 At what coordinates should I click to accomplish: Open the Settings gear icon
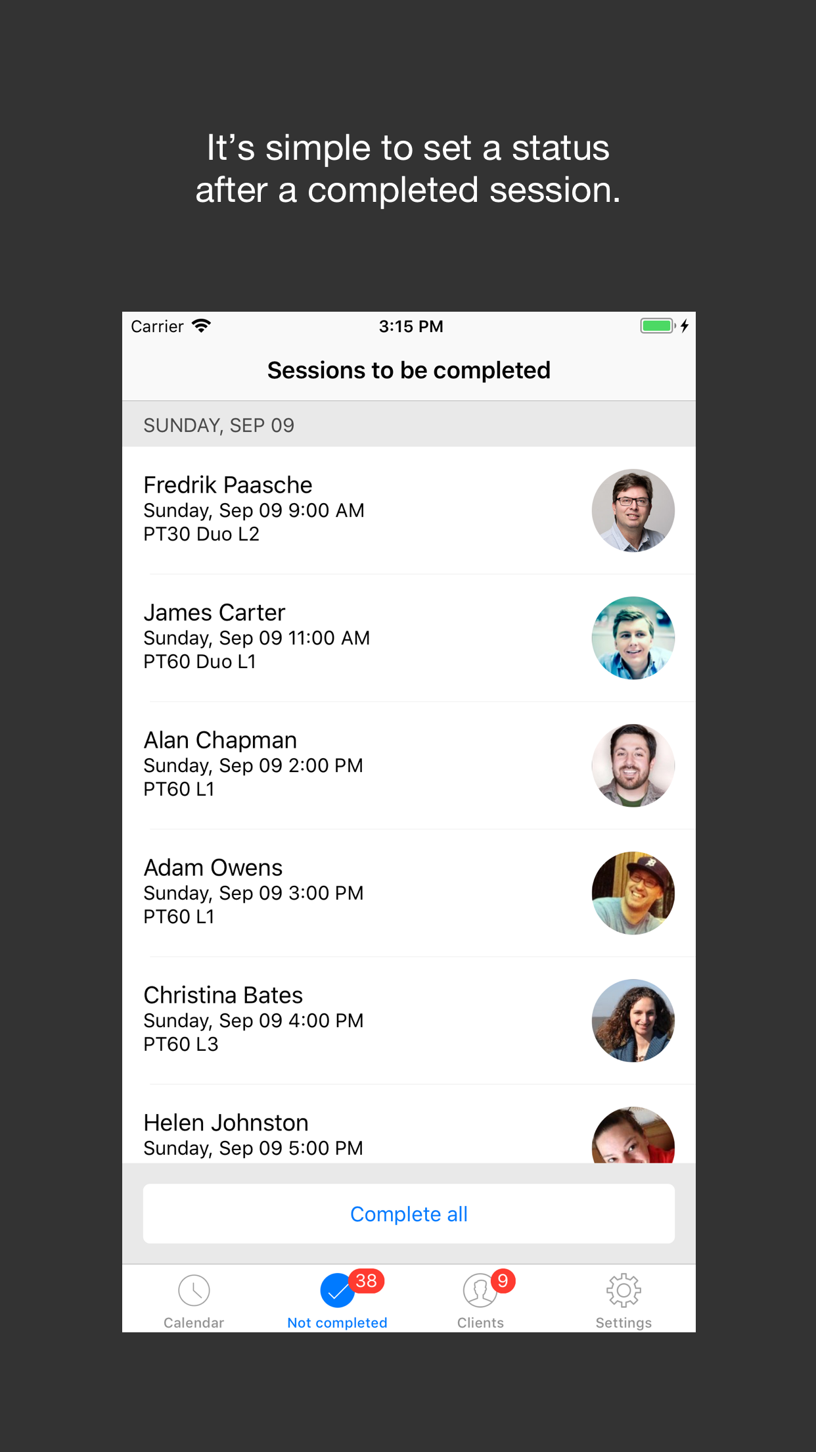[x=623, y=1290]
